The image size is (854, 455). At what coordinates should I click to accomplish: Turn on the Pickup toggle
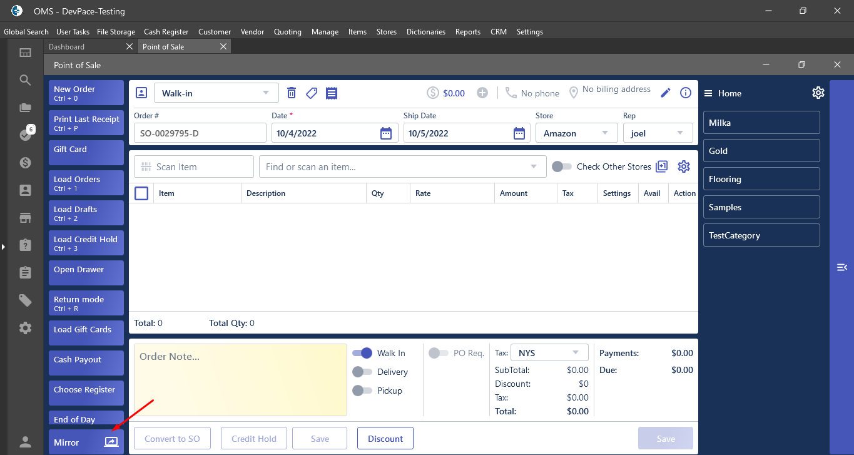(x=362, y=391)
